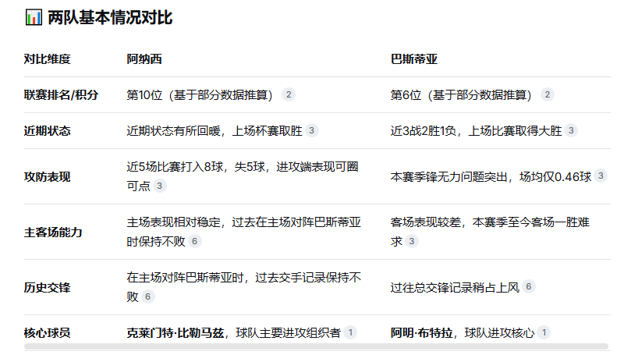Click citation 3 after 场均仅0.46球
The image size is (624, 362).
point(600,176)
